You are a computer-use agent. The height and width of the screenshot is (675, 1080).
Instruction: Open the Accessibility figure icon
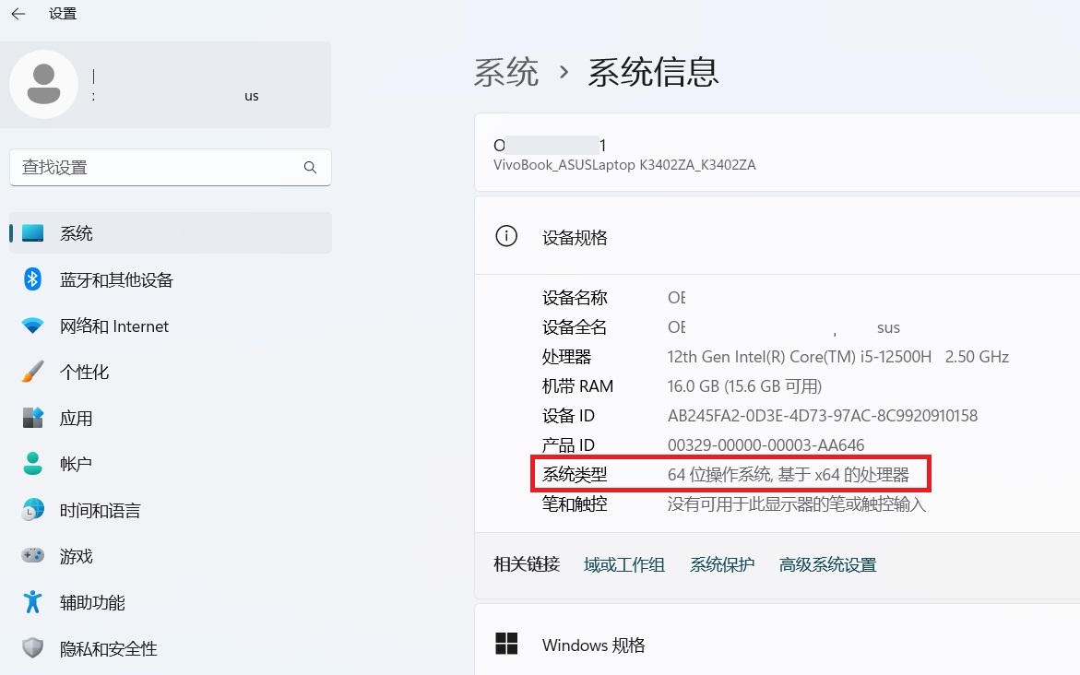point(32,602)
